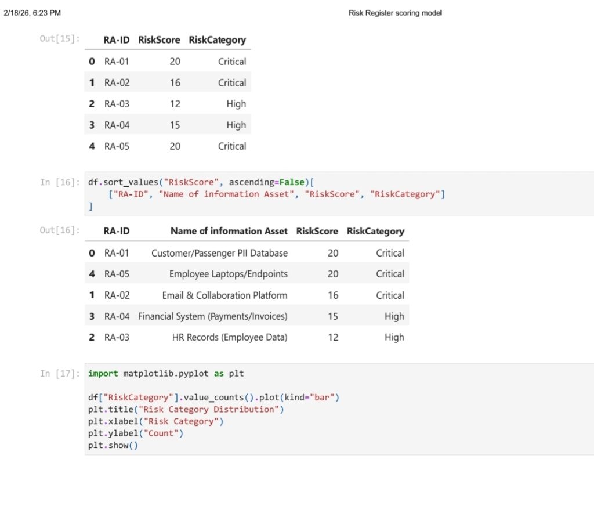The height and width of the screenshot is (513, 594).
Task: Select the Out[15] output prompt label
Action: (60, 39)
